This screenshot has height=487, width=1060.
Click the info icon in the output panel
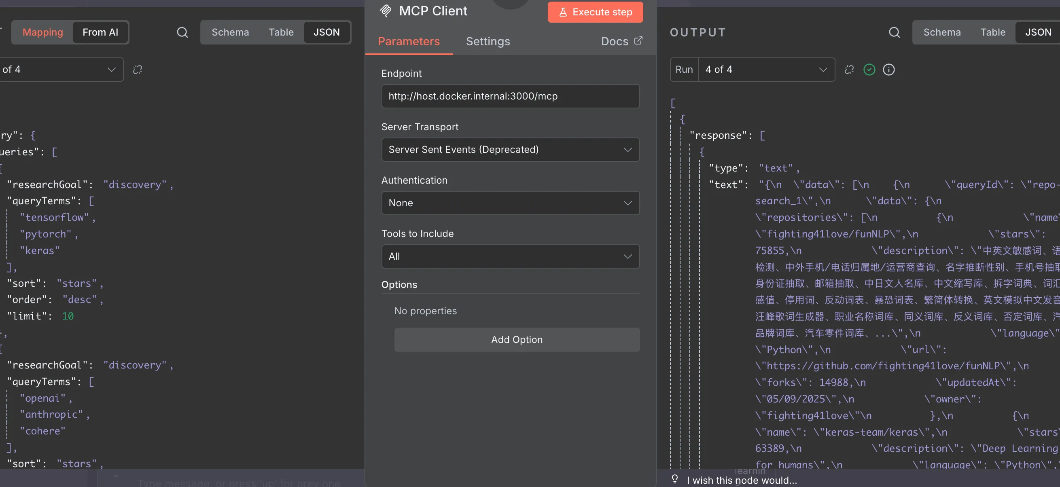point(889,70)
